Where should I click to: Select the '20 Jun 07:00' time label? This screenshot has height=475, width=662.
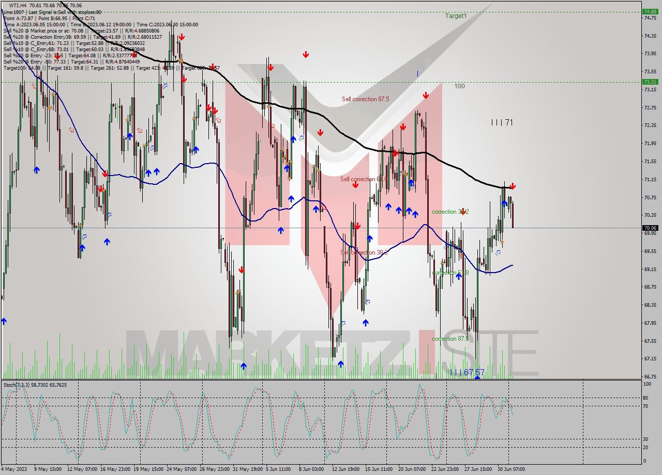pos(412,469)
